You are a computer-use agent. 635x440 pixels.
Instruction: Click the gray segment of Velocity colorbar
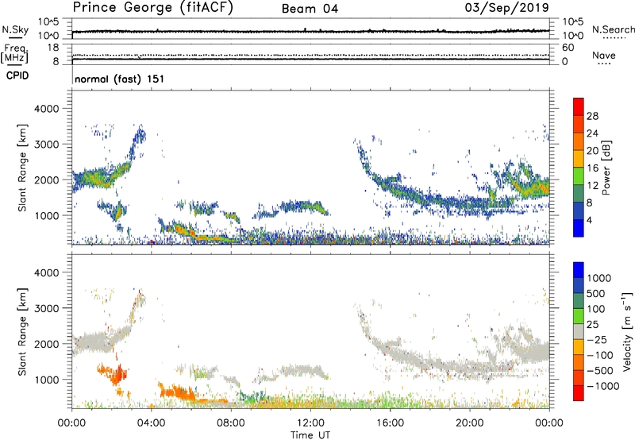[x=579, y=332]
